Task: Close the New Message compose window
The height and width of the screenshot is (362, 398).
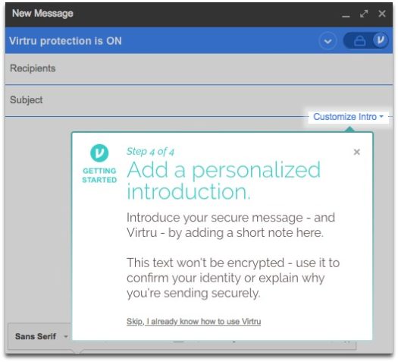Action: point(382,14)
